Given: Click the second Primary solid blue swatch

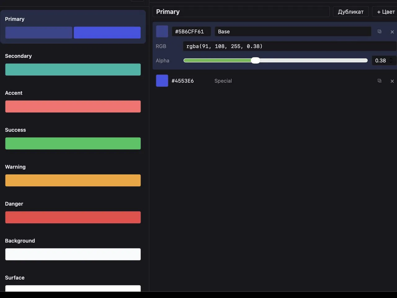Looking at the screenshot, I should click(x=107, y=33).
